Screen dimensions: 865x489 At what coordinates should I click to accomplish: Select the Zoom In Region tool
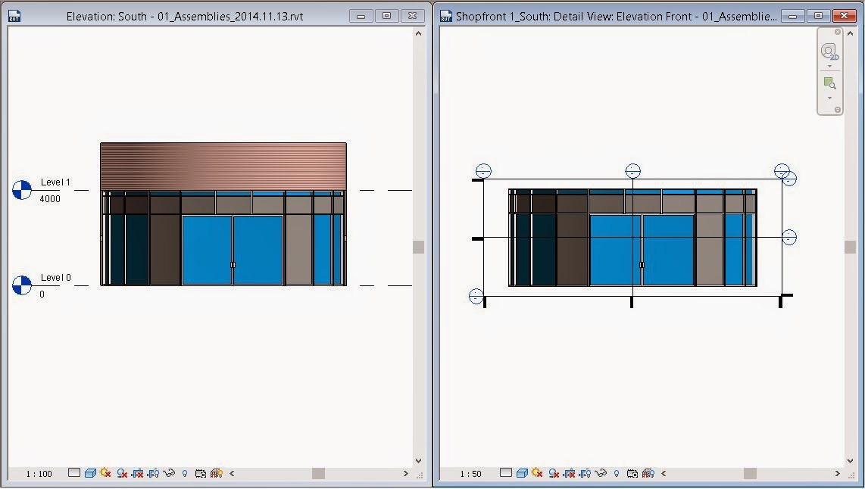click(831, 83)
